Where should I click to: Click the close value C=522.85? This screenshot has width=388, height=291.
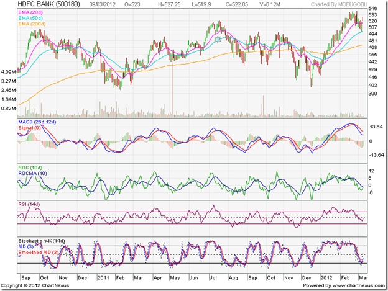(x=237, y=4)
